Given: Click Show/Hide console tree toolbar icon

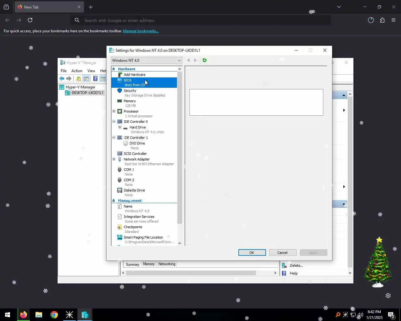Looking at the screenshot, I should click(x=86, y=79).
